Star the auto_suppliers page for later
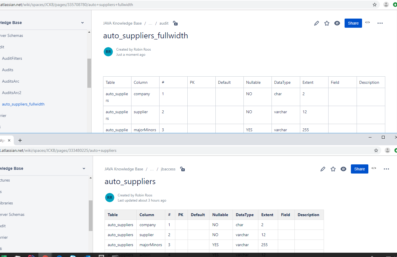The image size is (397, 257). click(333, 169)
